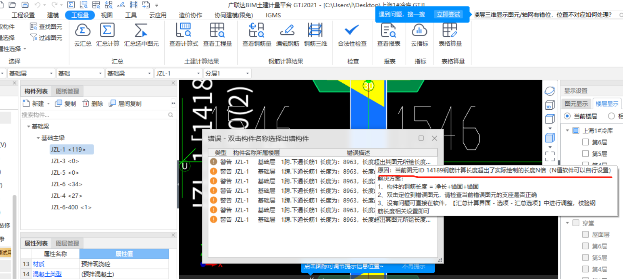The height and width of the screenshot is (279, 623).
Task: Click the fullscreen fit icon in viewport toolbar
Action: [550, 156]
